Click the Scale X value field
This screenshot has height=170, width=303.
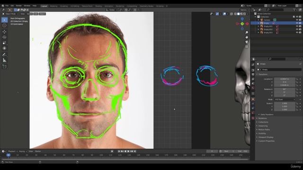285,103
